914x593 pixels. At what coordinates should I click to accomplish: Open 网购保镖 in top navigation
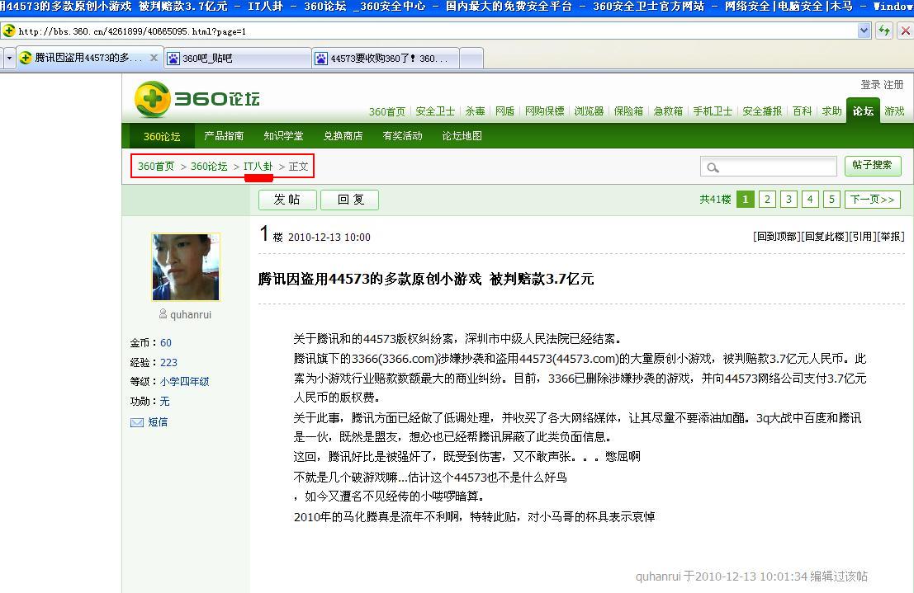544,111
